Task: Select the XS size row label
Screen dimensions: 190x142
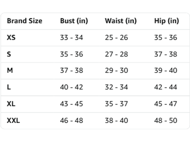Action: 11,37
